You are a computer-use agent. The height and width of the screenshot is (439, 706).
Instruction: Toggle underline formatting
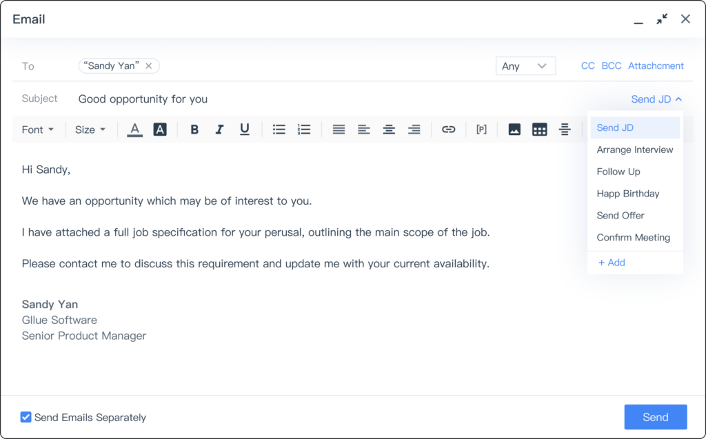[244, 129]
